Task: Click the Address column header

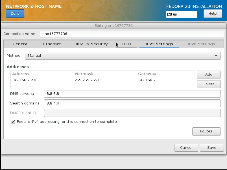Action: point(42,74)
